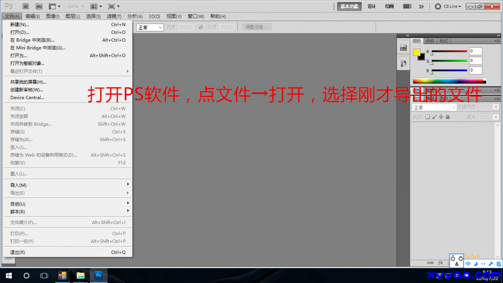The image size is (503, 283).
Task: Open the 编辑(E) menu in menu bar
Action: coord(33,16)
